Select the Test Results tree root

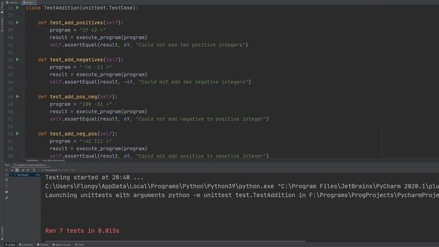click(x=25, y=175)
